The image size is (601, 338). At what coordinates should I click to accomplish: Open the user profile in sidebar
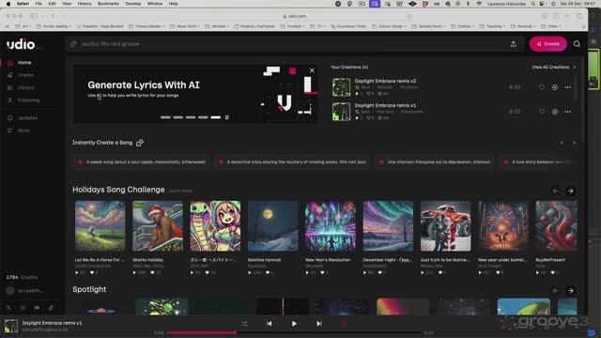click(25, 291)
